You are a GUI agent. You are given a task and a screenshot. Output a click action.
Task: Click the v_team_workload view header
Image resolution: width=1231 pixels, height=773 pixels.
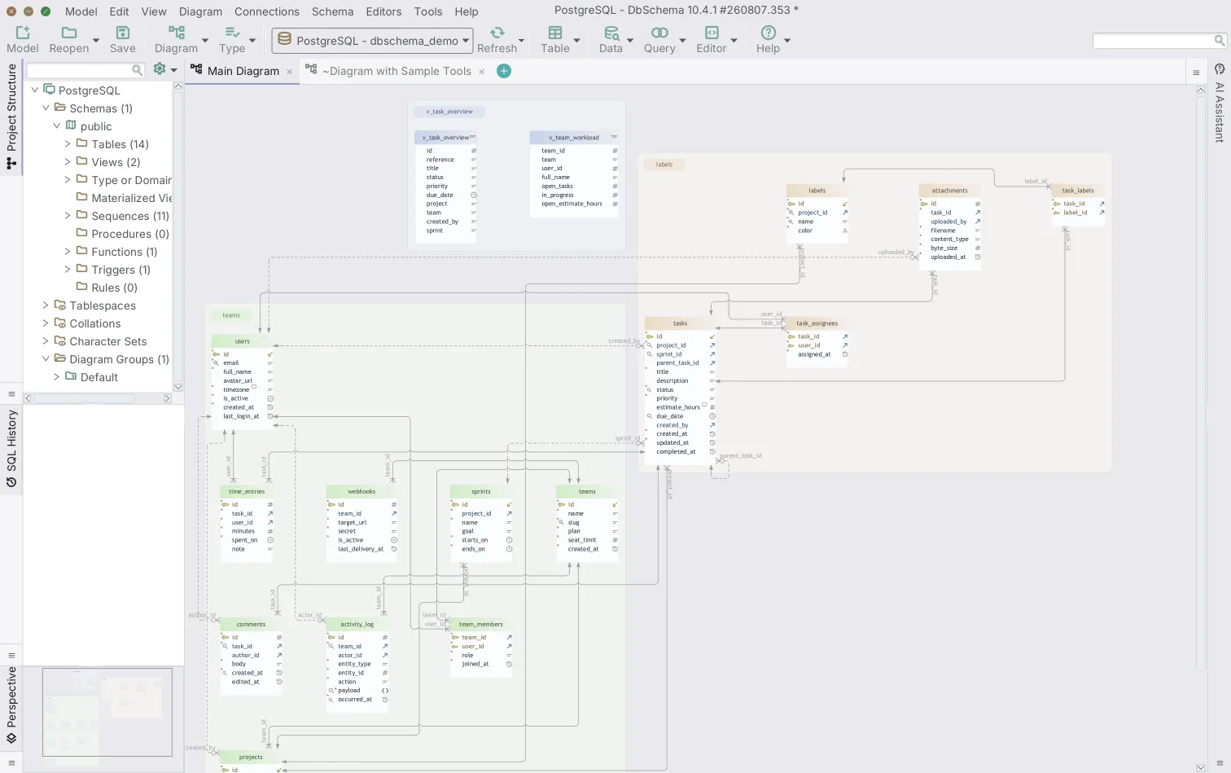pyautogui.click(x=574, y=138)
